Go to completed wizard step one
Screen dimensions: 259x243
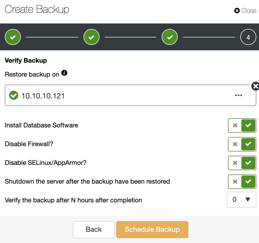pyautogui.click(x=13, y=37)
